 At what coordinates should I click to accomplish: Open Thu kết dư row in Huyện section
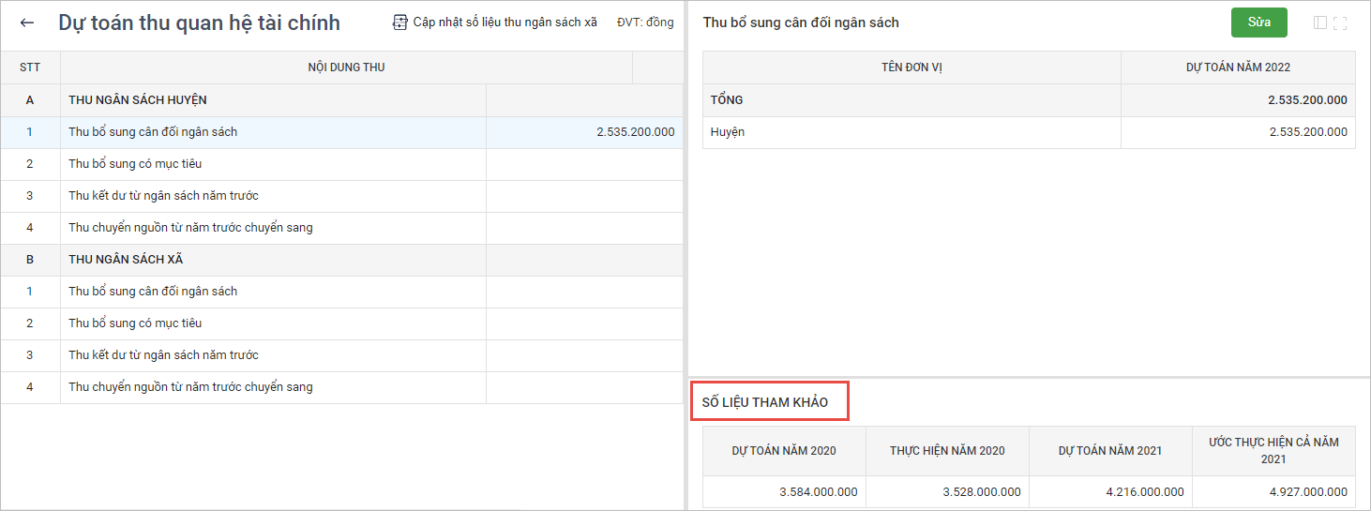(x=163, y=196)
